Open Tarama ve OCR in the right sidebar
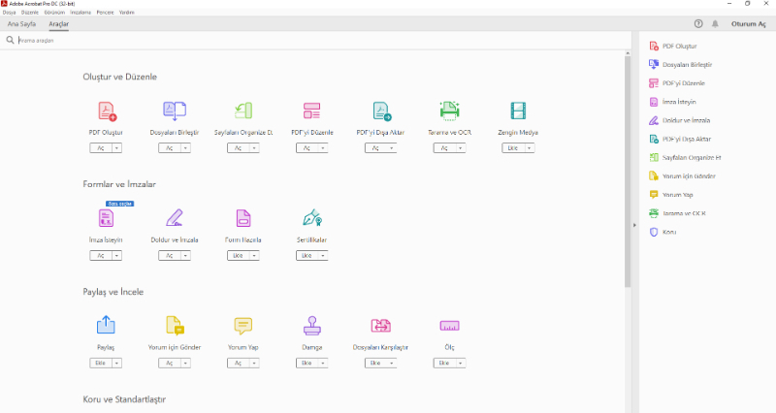 [x=677, y=213]
